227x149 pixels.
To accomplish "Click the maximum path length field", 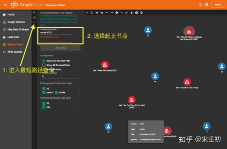I will click(60, 76).
